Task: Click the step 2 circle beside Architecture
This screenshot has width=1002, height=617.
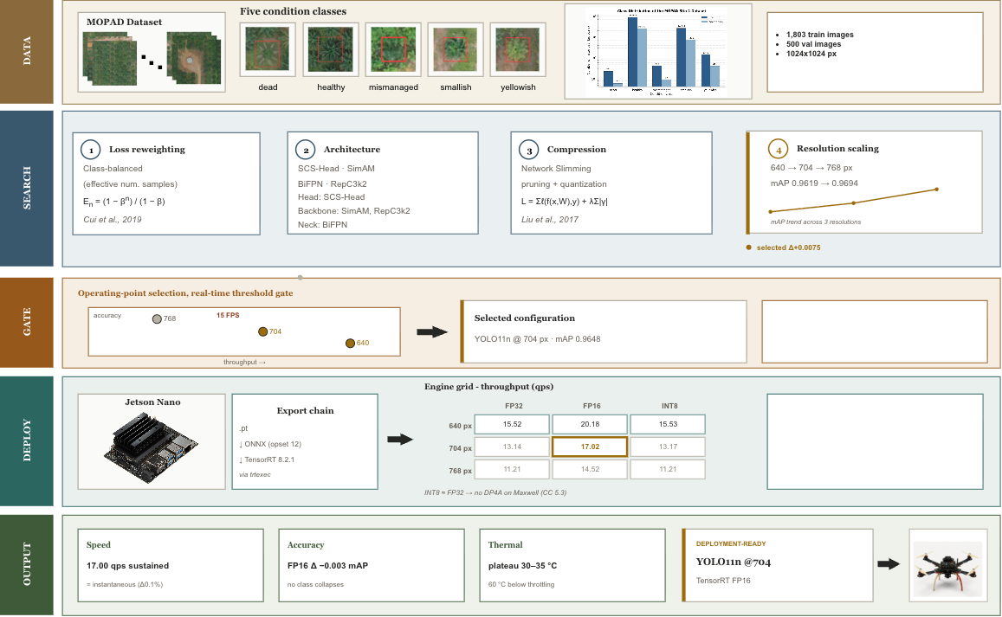Action: point(306,150)
